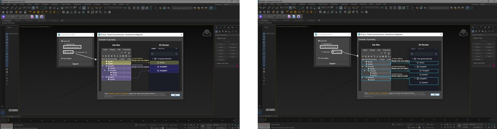Open File menu in left 3ds Max window
The image size is (497, 129).
tap(3, 4)
